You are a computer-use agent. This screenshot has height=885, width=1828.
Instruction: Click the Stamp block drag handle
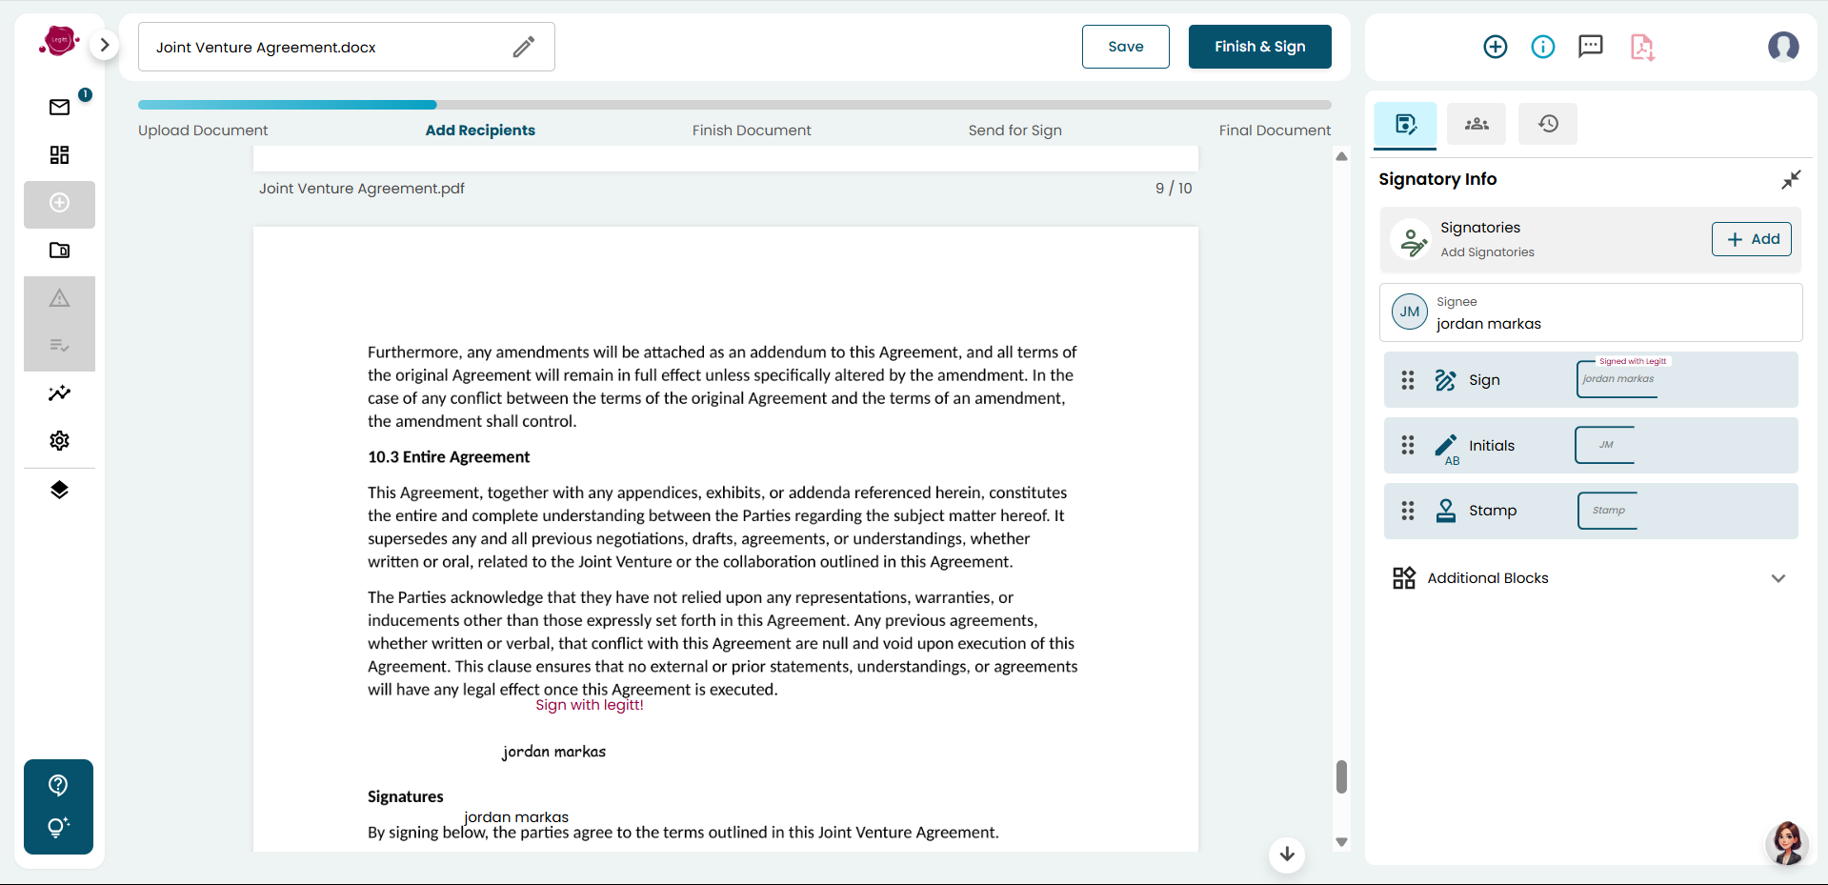pos(1408,511)
